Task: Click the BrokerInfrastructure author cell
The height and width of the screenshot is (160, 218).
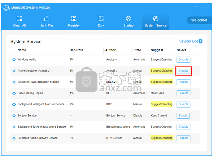Action: click(x=118, y=127)
